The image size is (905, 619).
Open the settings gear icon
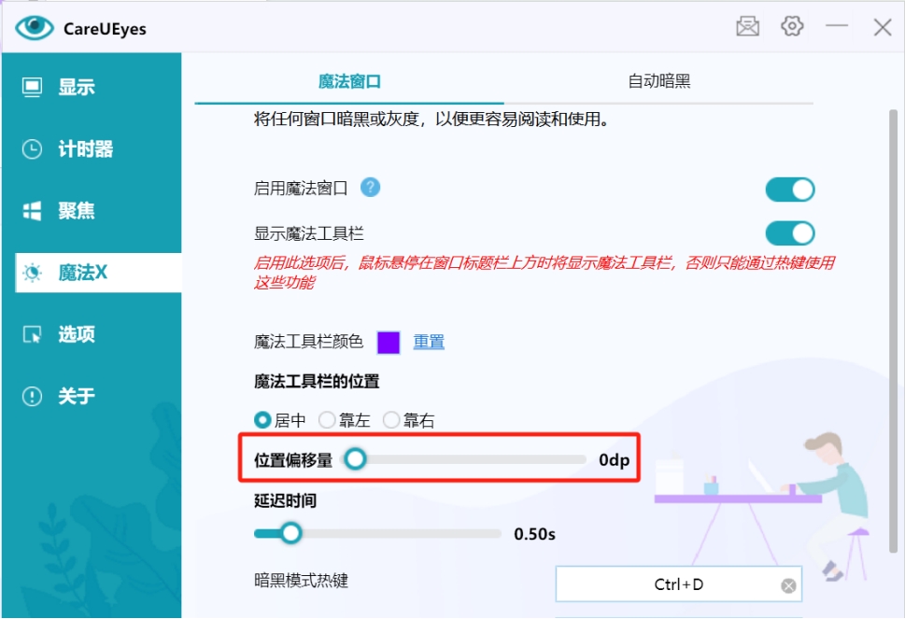coord(792,27)
